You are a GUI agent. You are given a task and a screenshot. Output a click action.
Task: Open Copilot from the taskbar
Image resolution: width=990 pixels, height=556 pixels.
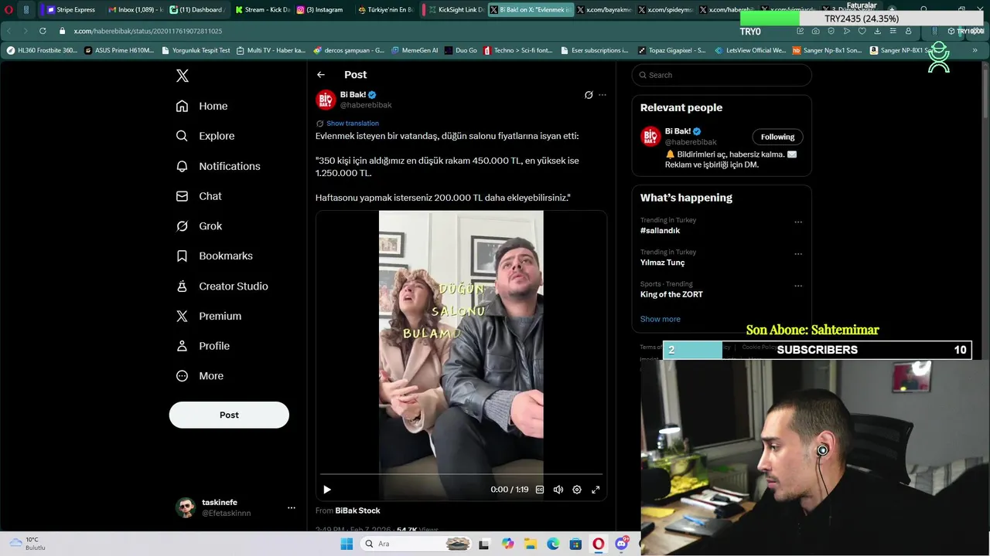click(x=507, y=544)
